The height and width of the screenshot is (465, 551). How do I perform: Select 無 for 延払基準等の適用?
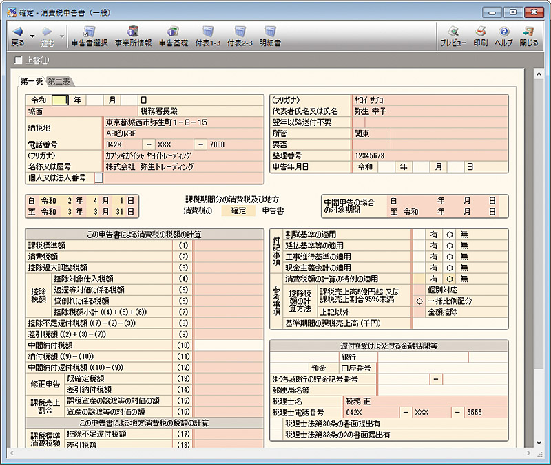pos(450,246)
